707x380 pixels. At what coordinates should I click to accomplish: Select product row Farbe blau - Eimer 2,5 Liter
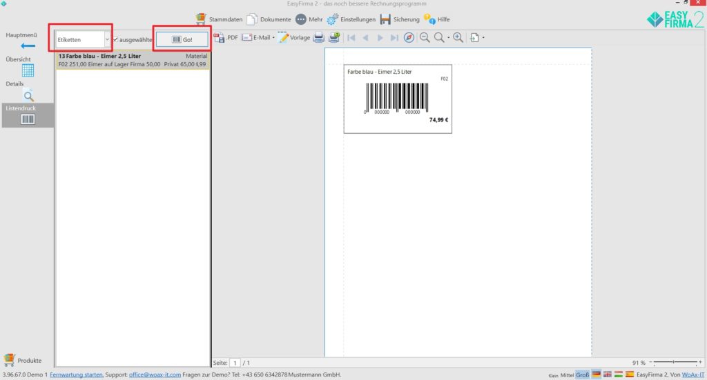133,60
